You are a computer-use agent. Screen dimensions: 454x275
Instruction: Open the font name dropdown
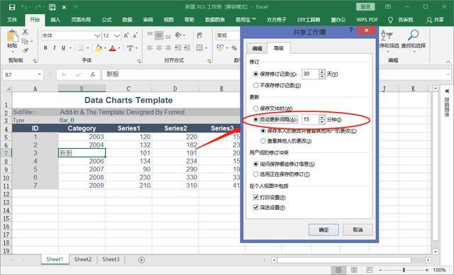pyautogui.click(x=97, y=35)
